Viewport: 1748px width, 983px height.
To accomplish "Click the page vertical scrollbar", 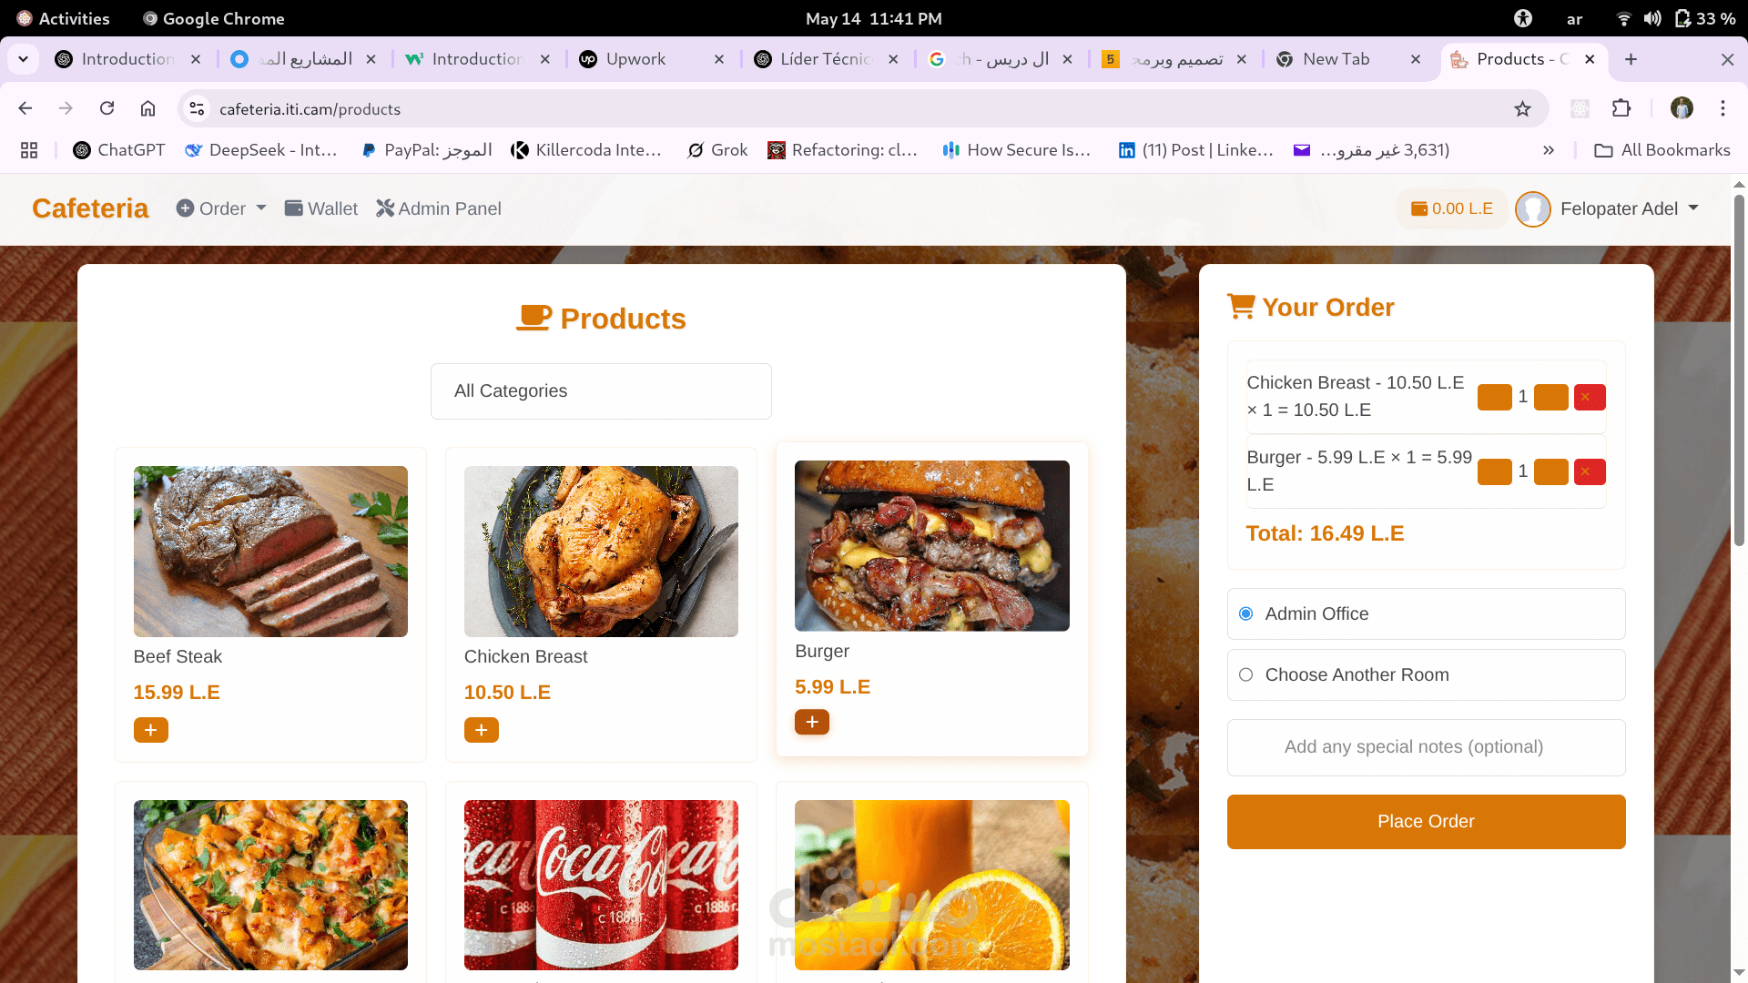I will pos(1739,369).
